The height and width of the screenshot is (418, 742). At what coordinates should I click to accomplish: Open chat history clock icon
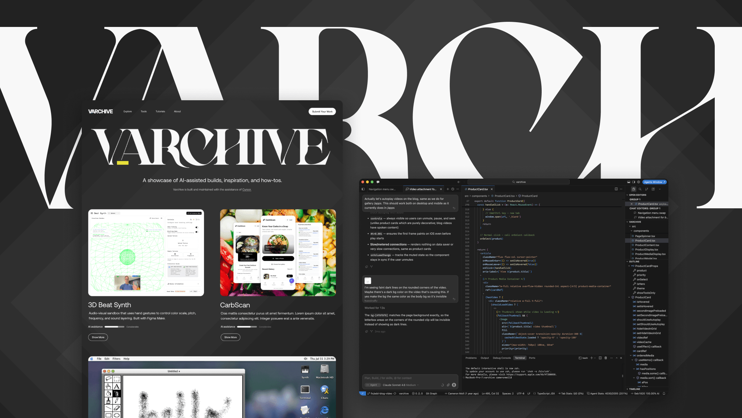[453, 189]
